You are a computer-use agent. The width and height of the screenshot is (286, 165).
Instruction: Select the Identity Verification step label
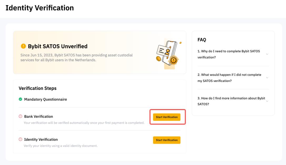pos(41,140)
